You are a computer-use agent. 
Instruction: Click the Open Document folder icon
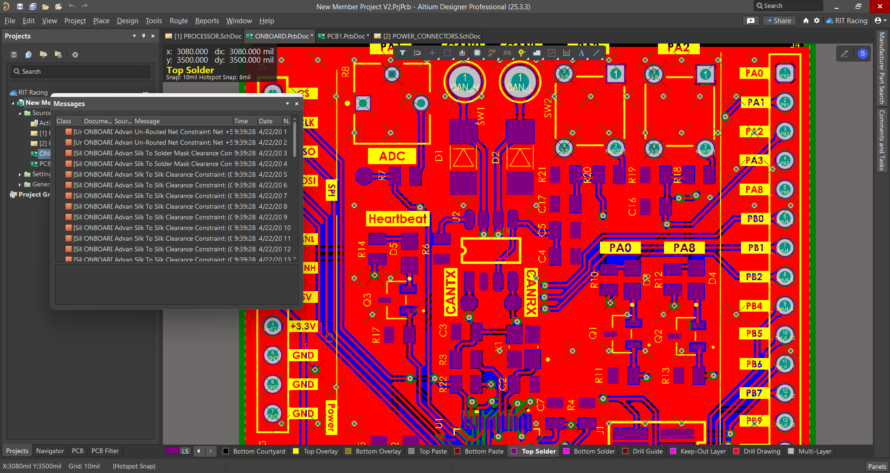[x=45, y=6]
